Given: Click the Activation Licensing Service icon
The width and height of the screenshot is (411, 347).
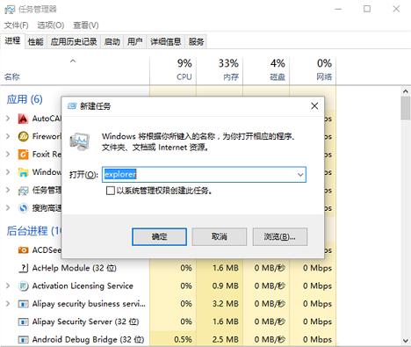Looking at the screenshot, I should click(23, 286).
